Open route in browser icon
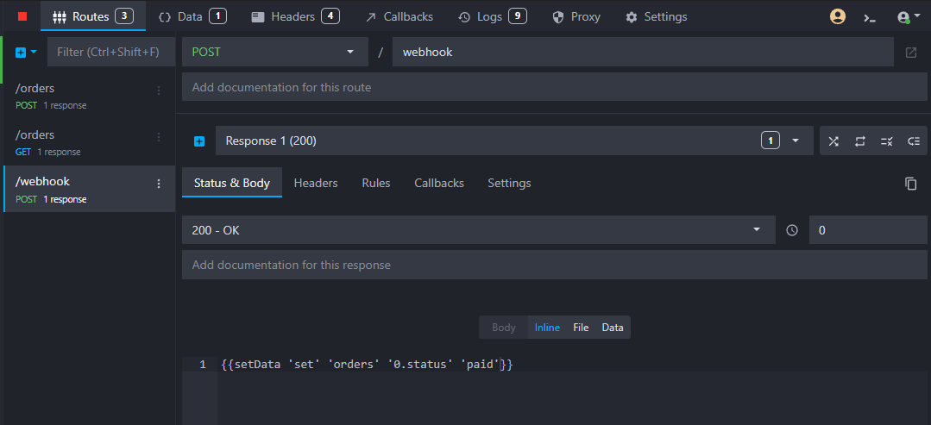 pyautogui.click(x=910, y=53)
